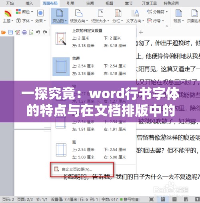Screen dimensions: 200x203
Task: Click the redo arrow icon
Action: point(45,32)
